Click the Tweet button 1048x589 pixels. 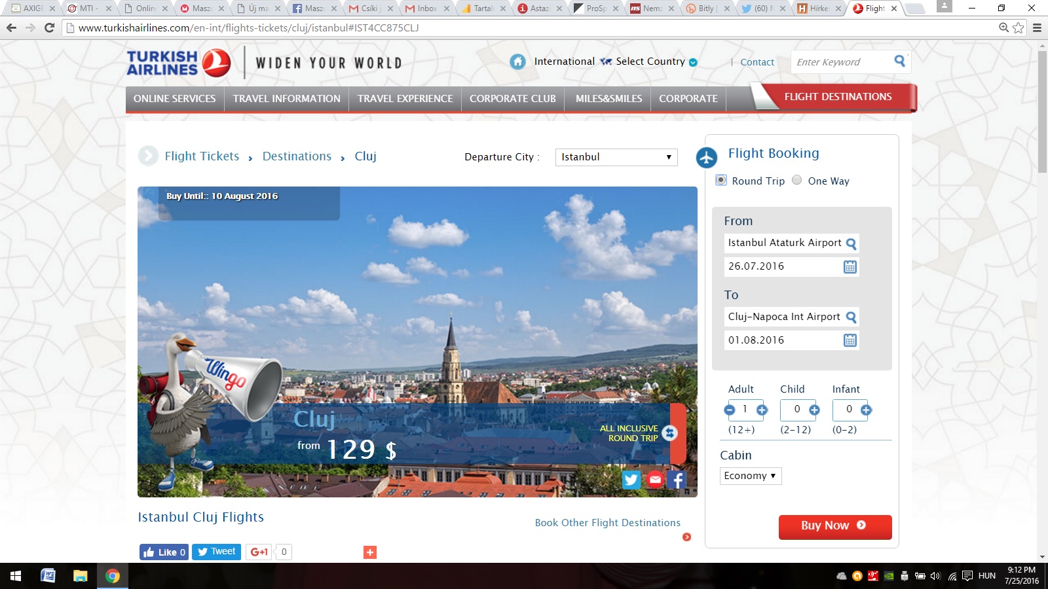216,552
